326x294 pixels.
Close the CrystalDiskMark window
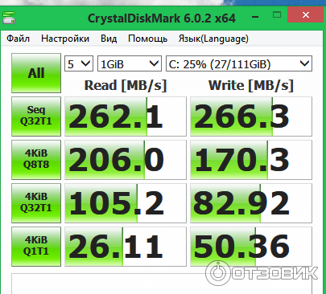coord(306,15)
